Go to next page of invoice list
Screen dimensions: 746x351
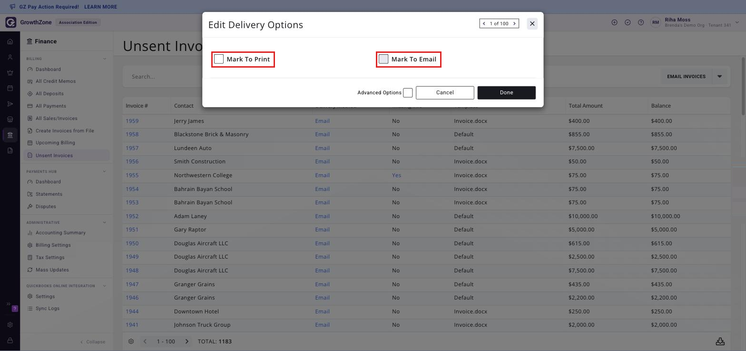coord(187,341)
